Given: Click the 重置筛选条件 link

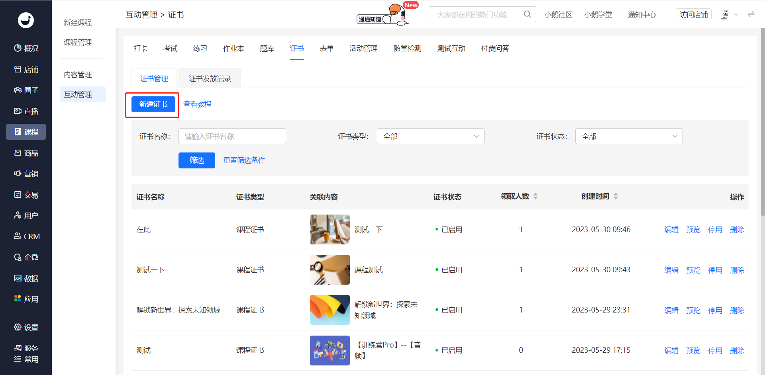Looking at the screenshot, I should pyautogui.click(x=244, y=160).
